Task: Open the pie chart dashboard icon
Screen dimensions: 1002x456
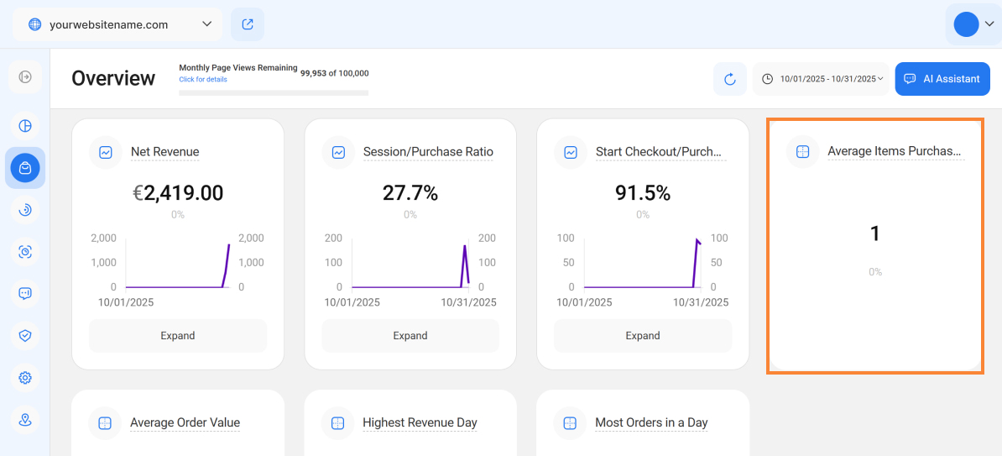Action: pos(25,126)
